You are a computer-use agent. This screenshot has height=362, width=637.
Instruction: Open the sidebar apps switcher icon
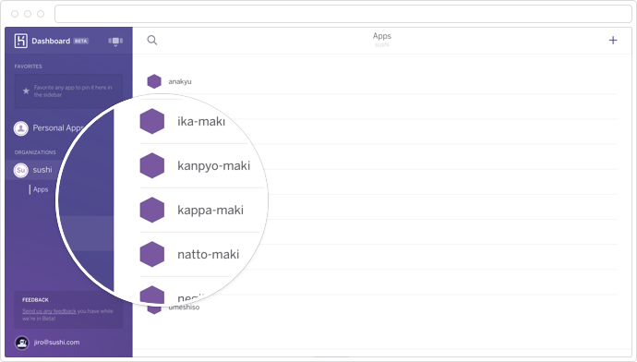(115, 41)
